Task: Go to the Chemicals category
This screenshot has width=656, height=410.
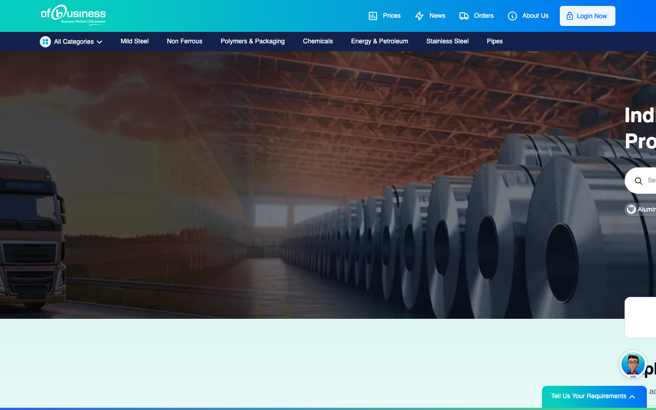Action: pos(318,41)
